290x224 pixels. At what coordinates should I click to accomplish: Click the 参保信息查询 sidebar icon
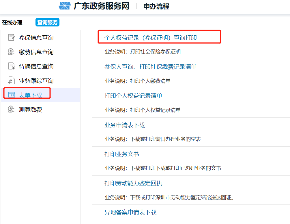click(11, 37)
